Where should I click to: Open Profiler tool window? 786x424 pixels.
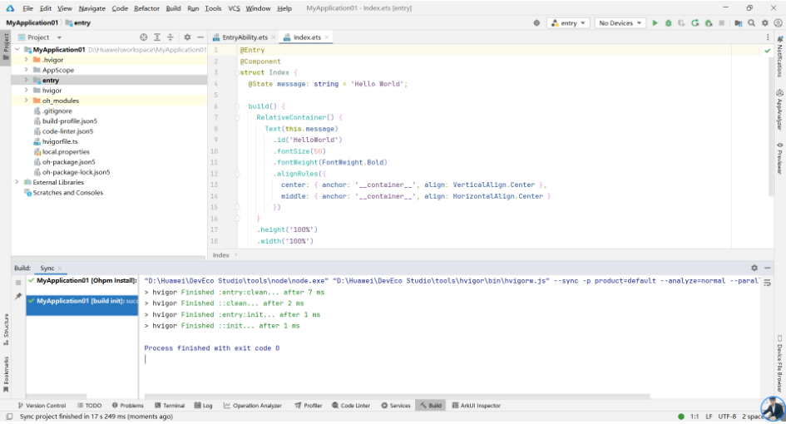pyautogui.click(x=309, y=406)
